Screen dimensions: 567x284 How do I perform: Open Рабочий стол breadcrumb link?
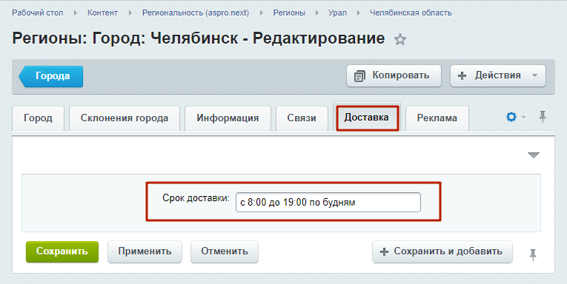(x=38, y=13)
